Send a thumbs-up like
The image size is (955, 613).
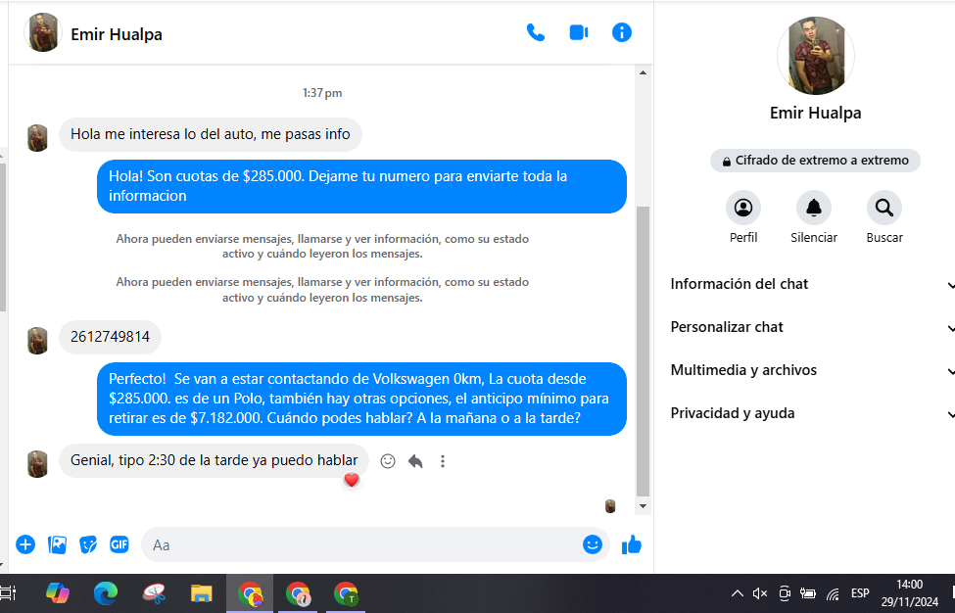(632, 544)
